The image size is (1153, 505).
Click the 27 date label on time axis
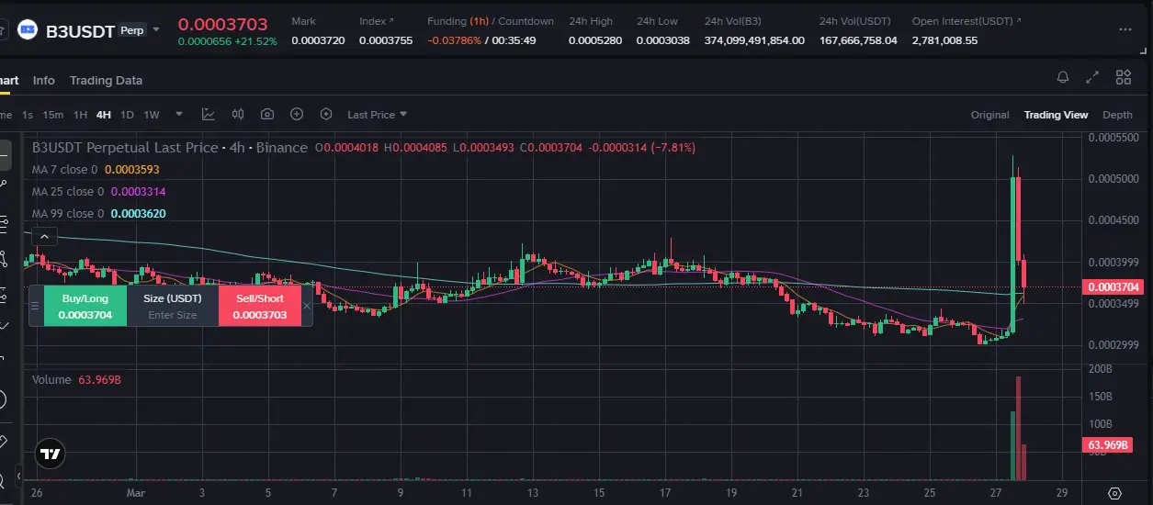click(x=996, y=493)
